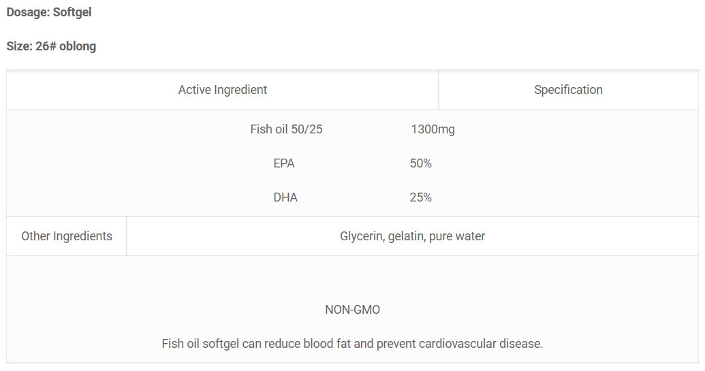
Task: Select the DHA ingredient label
Action: pyautogui.click(x=285, y=197)
